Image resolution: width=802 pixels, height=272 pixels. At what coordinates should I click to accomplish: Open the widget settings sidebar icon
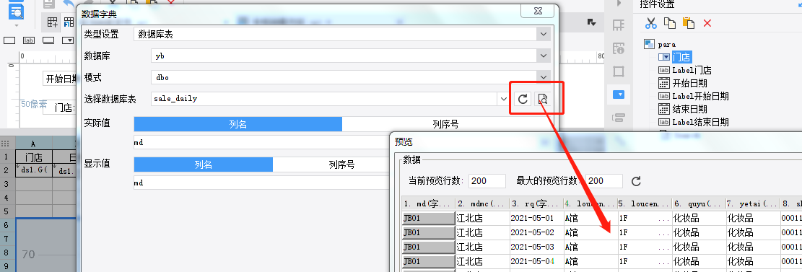tap(619, 95)
